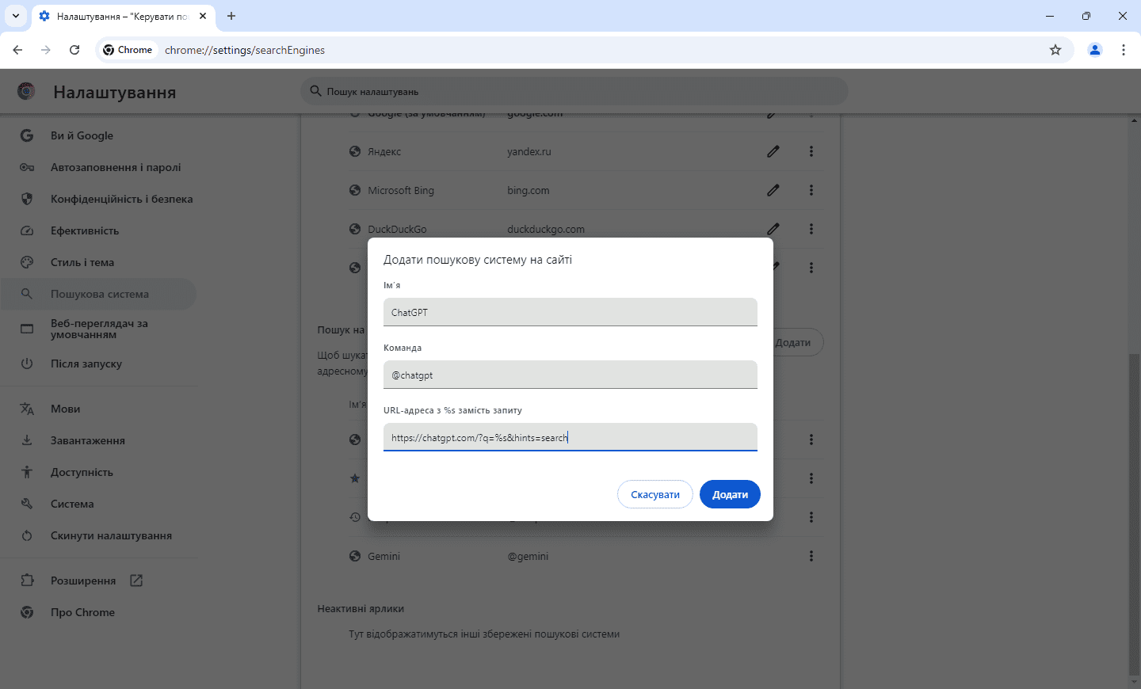The image size is (1141, 689).
Task: Open the tab search dropdown arrow
Action: coord(16,16)
